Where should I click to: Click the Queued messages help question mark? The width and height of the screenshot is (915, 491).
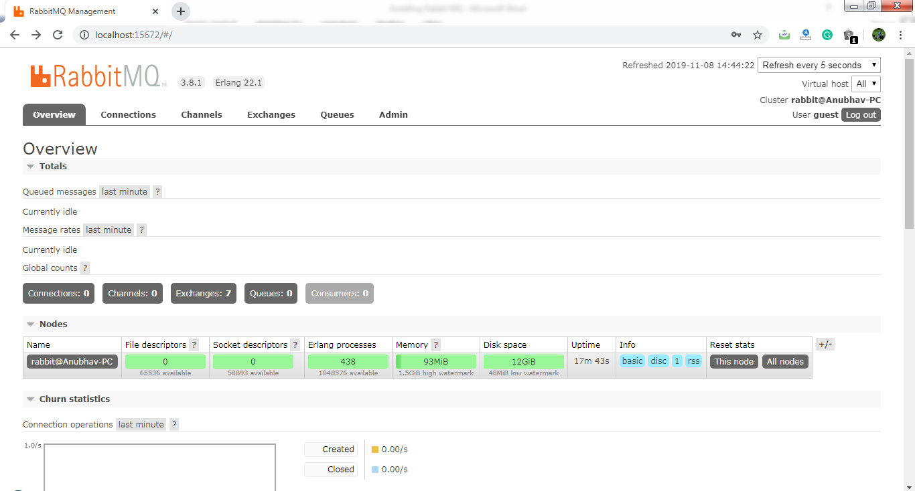(x=157, y=192)
